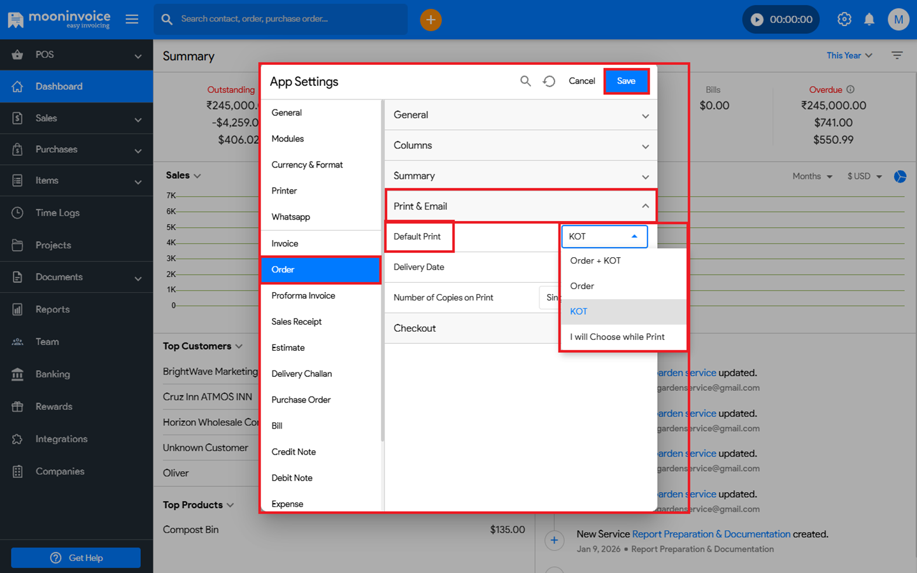This screenshot has width=917, height=573.
Task: Collapse the Print & Email section
Action: pyautogui.click(x=645, y=206)
